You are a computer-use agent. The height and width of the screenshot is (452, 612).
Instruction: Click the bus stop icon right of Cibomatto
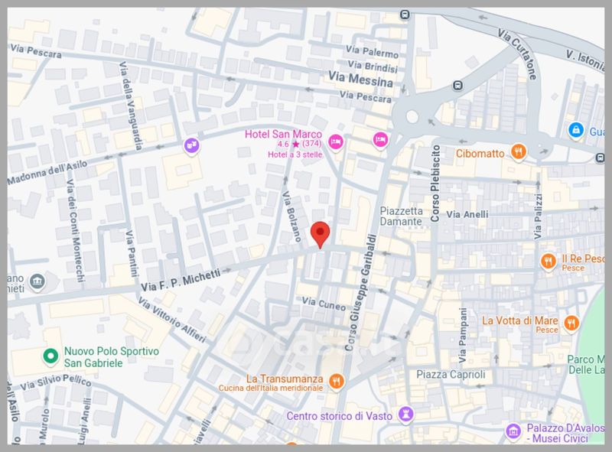click(x=601, y=158)
